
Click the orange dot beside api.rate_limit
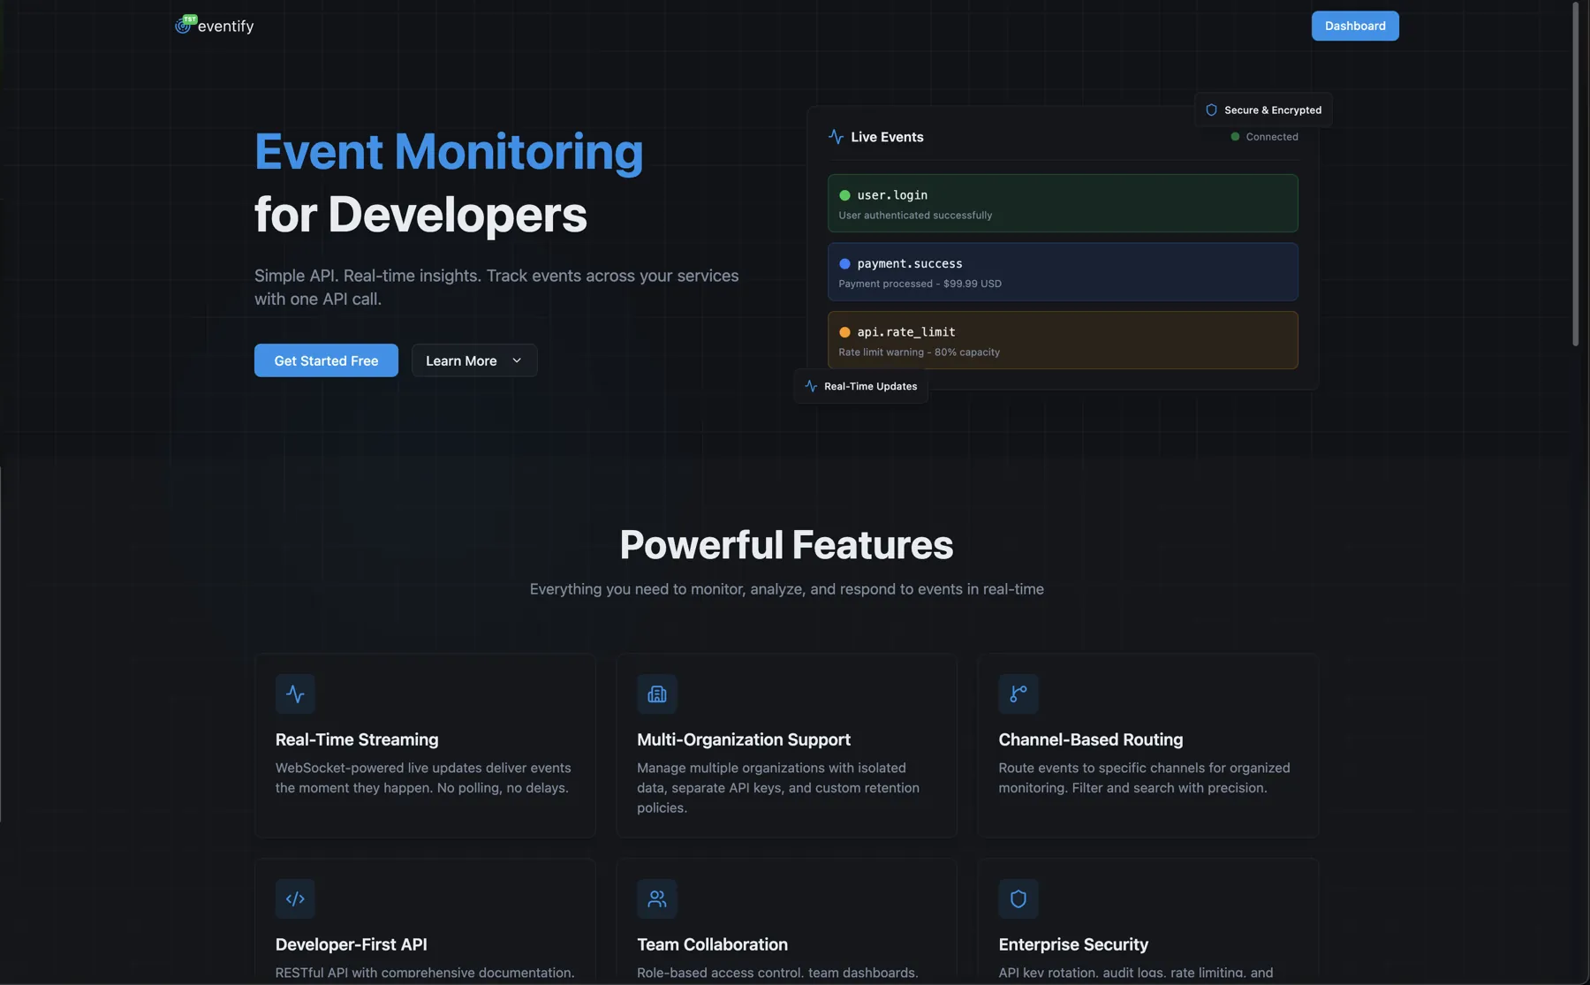point(844,332)
